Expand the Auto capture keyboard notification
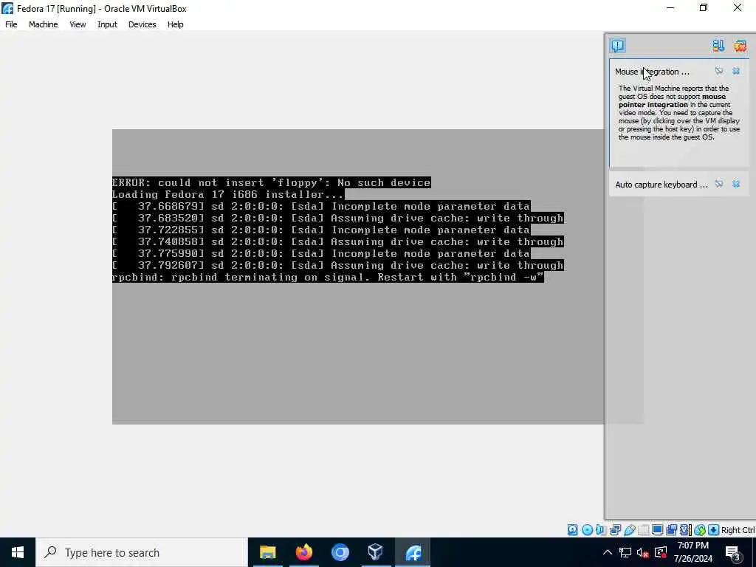The width and height of the screenshot is (756, 567). pos(661,184)
